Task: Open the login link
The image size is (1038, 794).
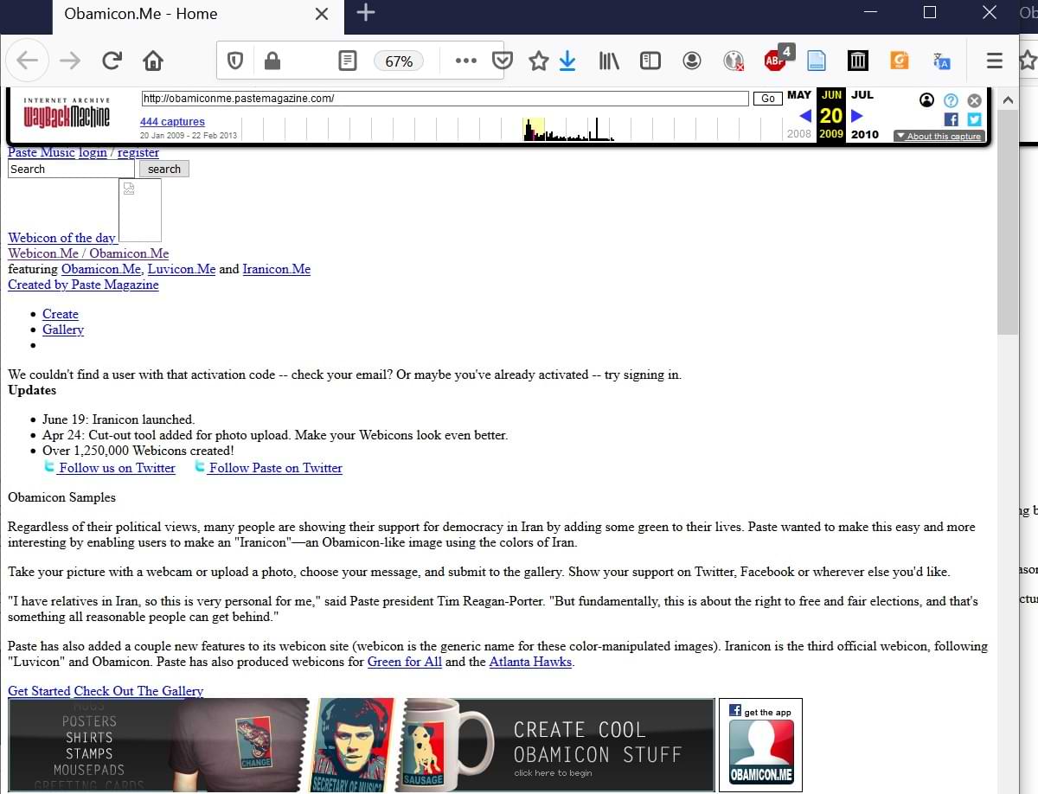Action: [x=93, y=152]
